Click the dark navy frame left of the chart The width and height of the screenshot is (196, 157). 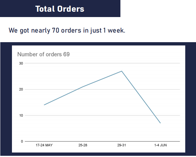coord(6,99)
